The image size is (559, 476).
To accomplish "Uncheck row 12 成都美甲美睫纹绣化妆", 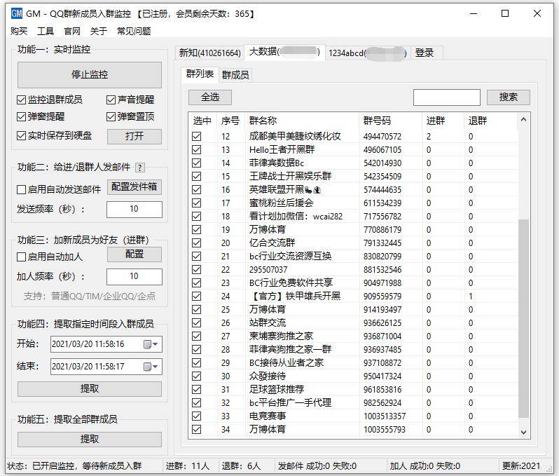I will click(197, 137).
